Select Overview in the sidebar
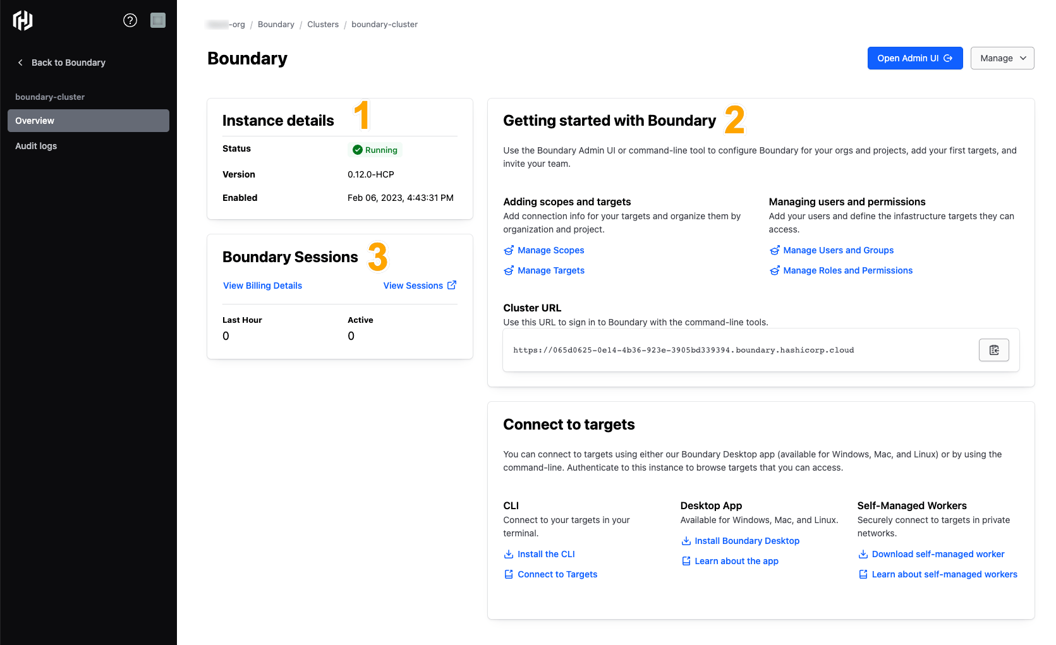 (x=35, y=121)
